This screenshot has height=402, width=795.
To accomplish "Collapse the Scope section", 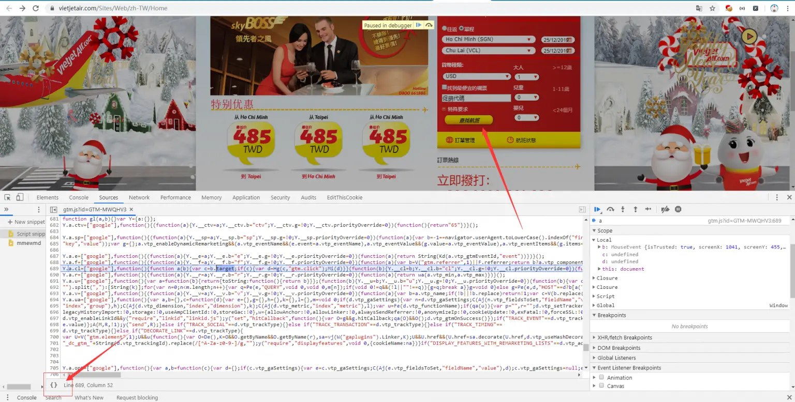I will (x=595, y=230).
